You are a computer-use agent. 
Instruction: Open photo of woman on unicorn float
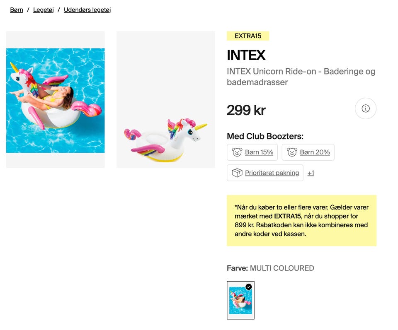[x=56, y=100]
